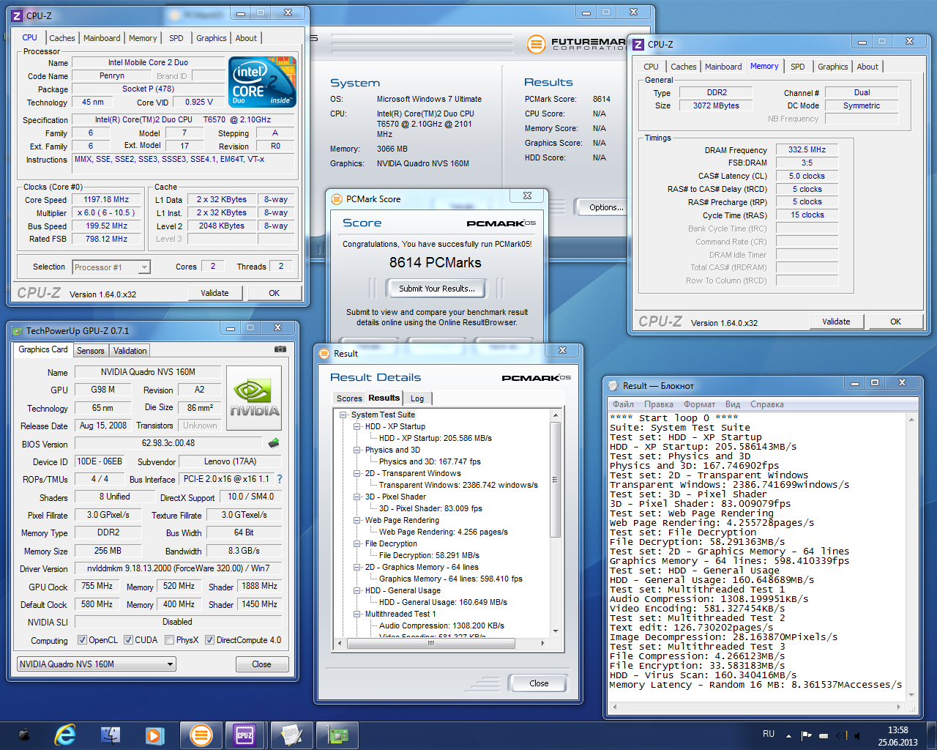Click the GPU-Z screenshot camera icon
The image size is (937, 750).
[x=280, y=349]
